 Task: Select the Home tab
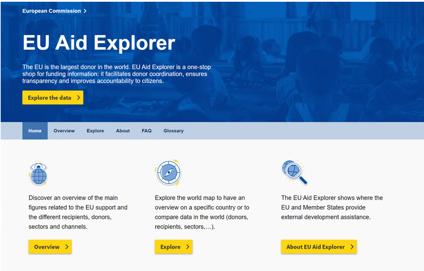(35, 131)
